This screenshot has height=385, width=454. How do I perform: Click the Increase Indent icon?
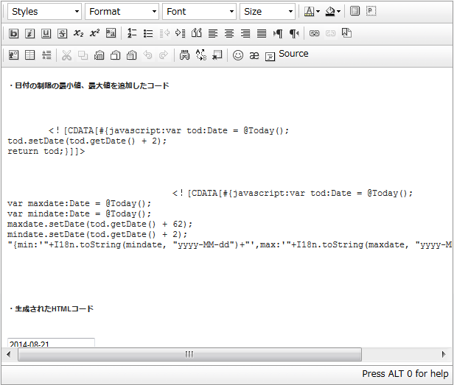click(180, 34)
